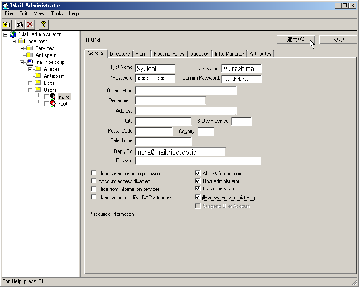Open the File menu

point(9,13)
